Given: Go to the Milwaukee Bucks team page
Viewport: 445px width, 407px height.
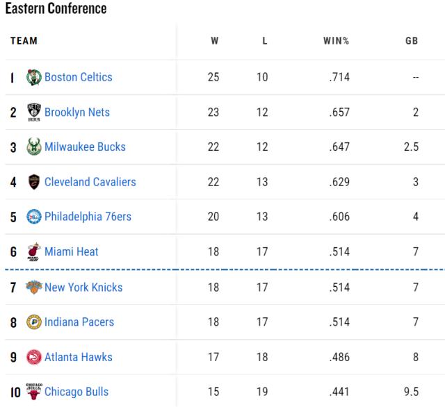Looking at the screenshot, I should point(85,147).
